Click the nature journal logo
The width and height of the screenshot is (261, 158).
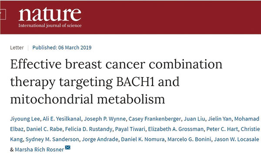coord(50,18)
